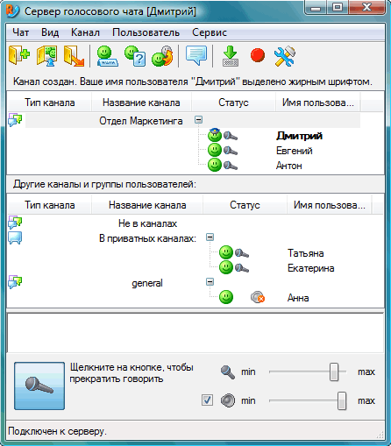Click the user info smiley with question mark
The width and height of the screenshot is (391, 446).
pyautogui.click(x=135, y=55)
